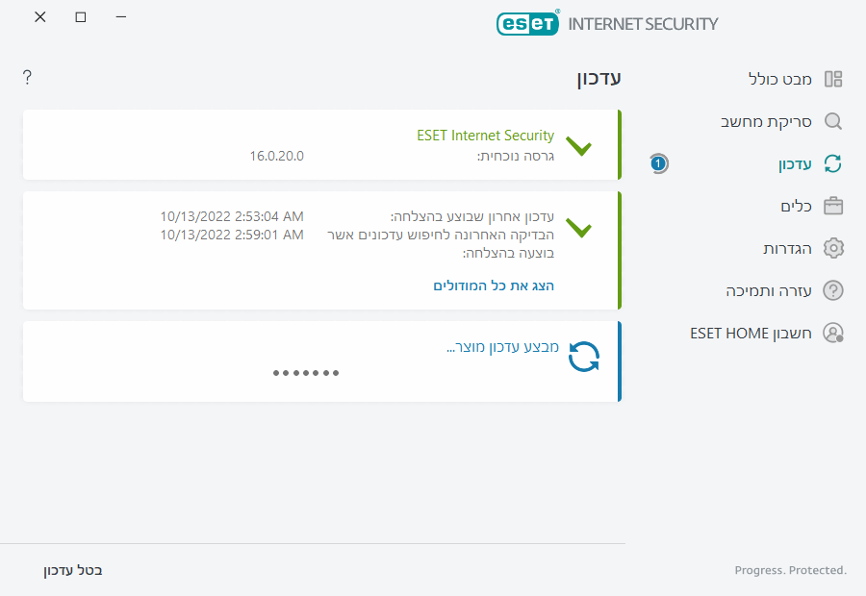Click the Overview dashboard icon in sidebar
The width and height of the screenshot is (866, 596).
click(x=833, y=79)
